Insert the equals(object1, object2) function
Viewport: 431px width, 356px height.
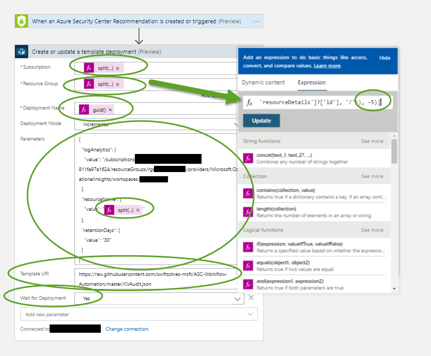click(314, 266)
